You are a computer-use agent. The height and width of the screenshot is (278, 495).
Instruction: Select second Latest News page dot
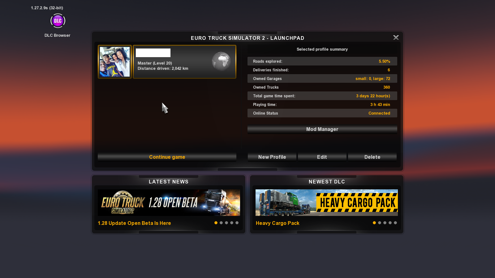click(x=221, y=223)
